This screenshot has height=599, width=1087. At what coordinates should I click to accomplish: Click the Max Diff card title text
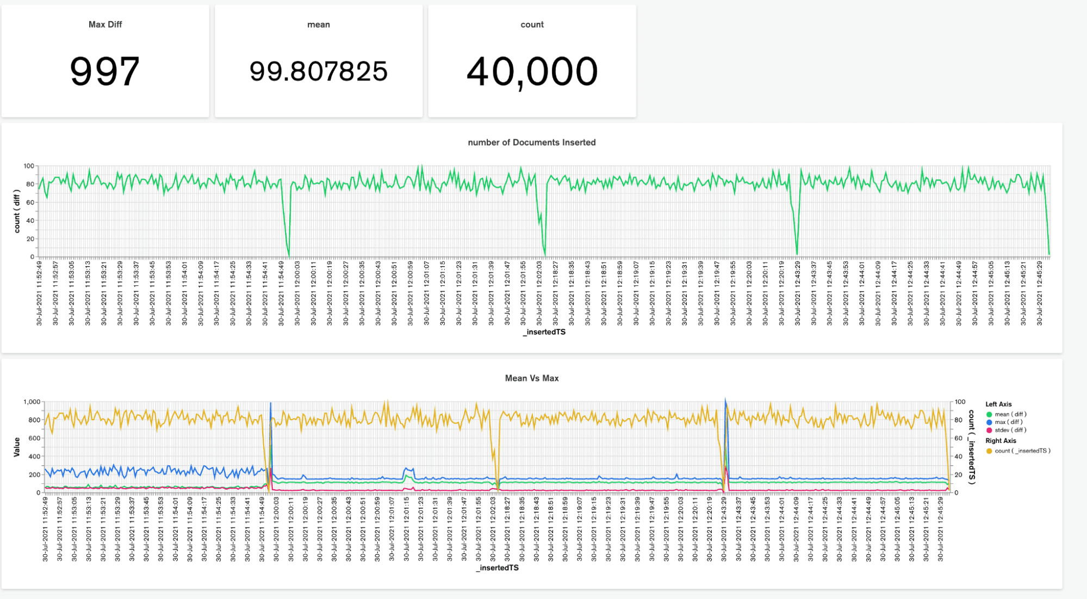coord(105,24)
